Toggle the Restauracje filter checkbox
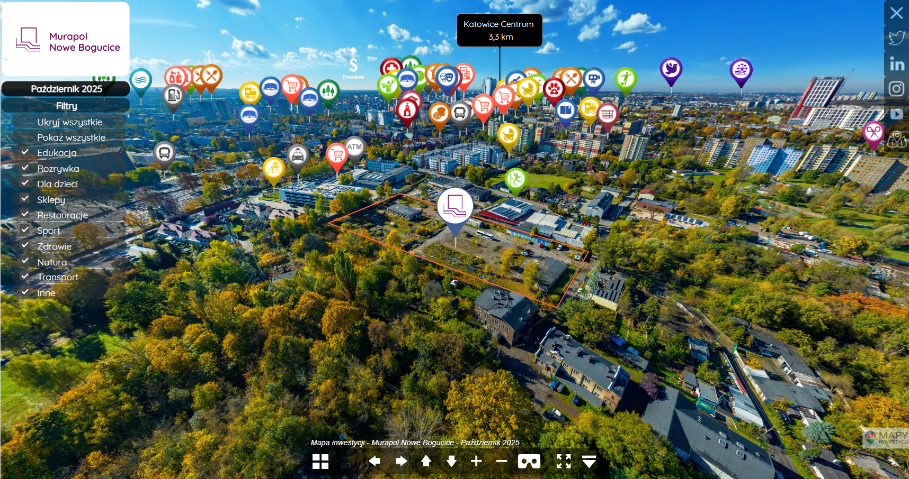Viewport: 909px width, 479px height. point(25,215)
